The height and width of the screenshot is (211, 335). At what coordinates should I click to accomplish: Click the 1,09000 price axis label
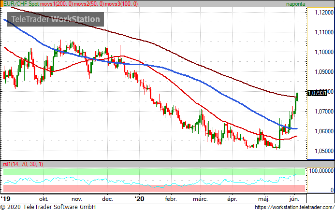pyautogui.click(x=324, y=71)
